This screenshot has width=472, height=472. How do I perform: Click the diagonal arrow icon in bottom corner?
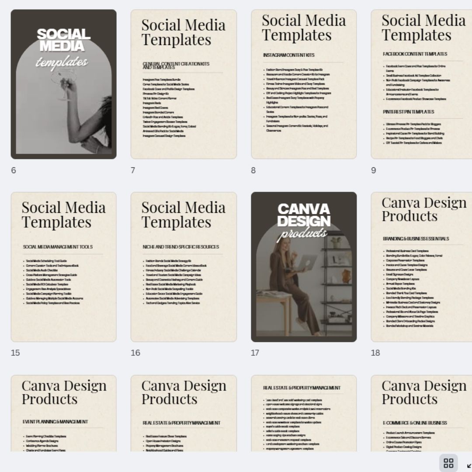tap(469, 466)
